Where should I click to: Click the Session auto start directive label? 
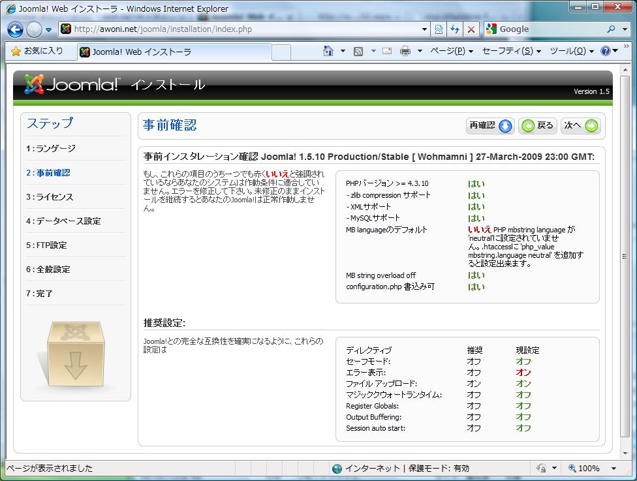[x=376, y=428]
